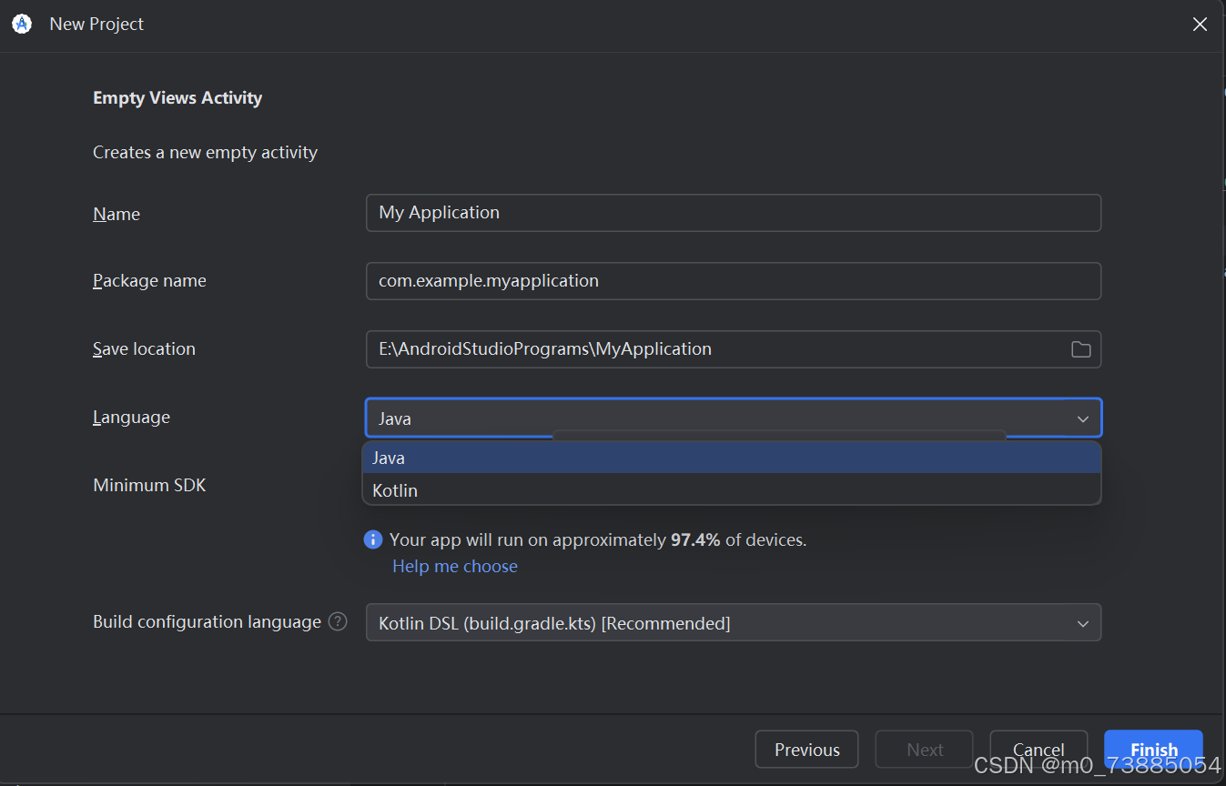The image size is (1226, 786).
Task: Click the Save location label
Action: [144, 349]
